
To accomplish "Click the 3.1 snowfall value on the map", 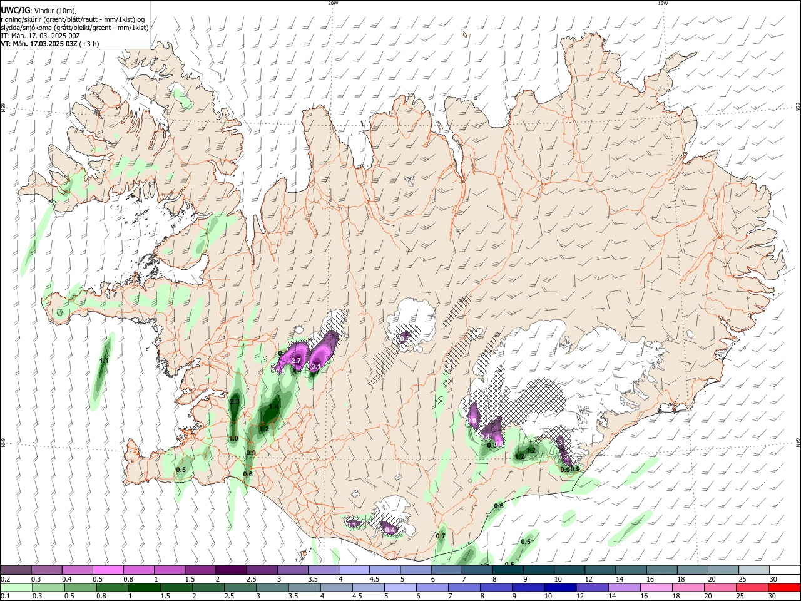I will click(x=315, y=367).
